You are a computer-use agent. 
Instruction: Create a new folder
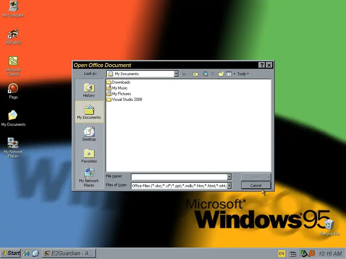click(221, 74)
